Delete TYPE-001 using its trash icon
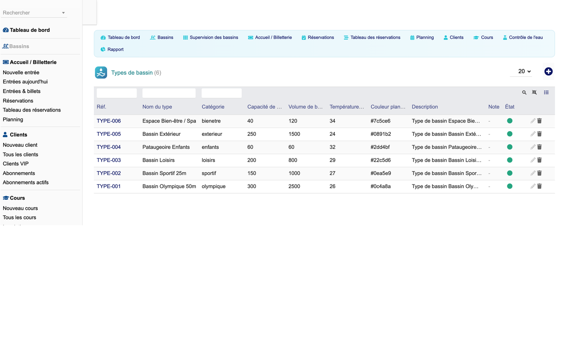 [x=540, y=186]
